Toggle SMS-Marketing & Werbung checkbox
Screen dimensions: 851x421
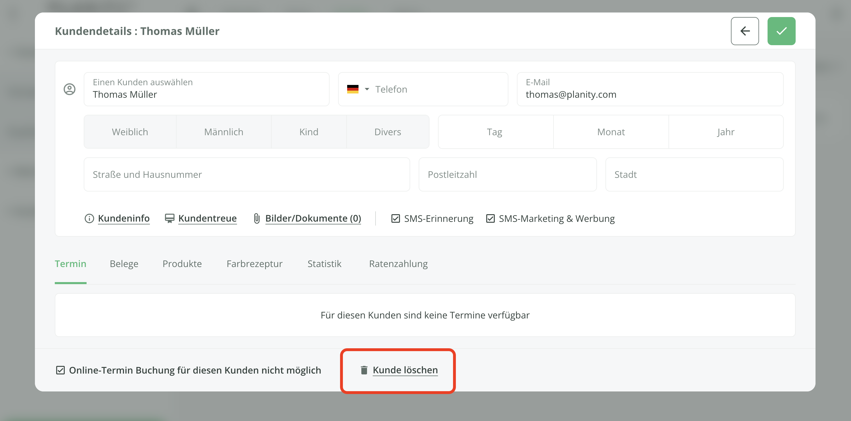point(490,219)
